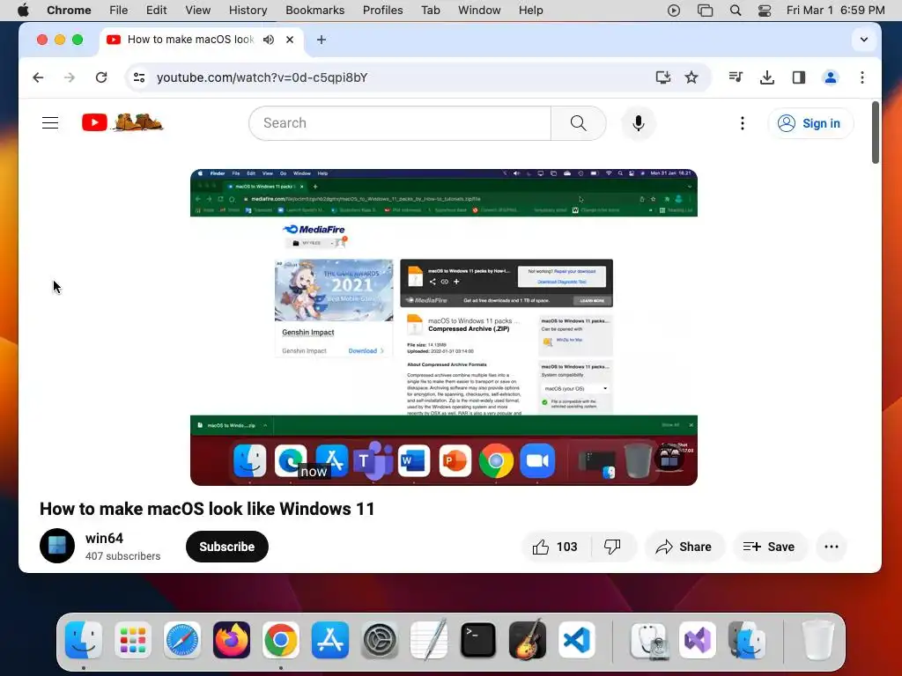Open Chrome three-dot menu
The height and width of the screenshot is (676, 902).
[861, 77]
